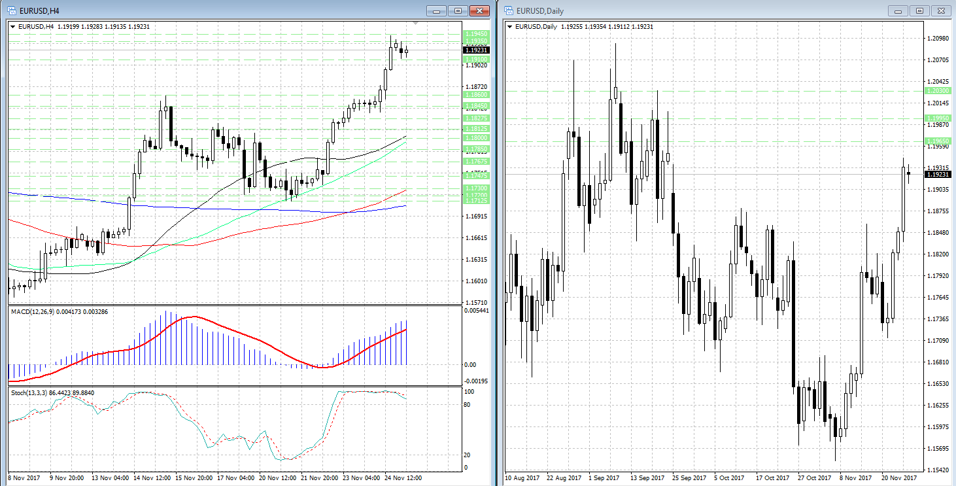Restore down the EURUSD,Daily chart window
Screen dimensions: 956x486
(x=919, y=10)
